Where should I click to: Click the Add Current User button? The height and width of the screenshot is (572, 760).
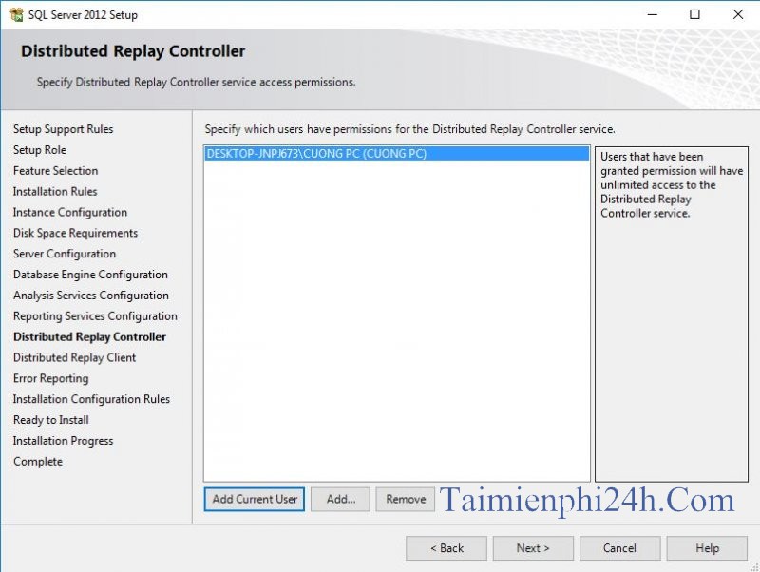[x=255, y=499]
